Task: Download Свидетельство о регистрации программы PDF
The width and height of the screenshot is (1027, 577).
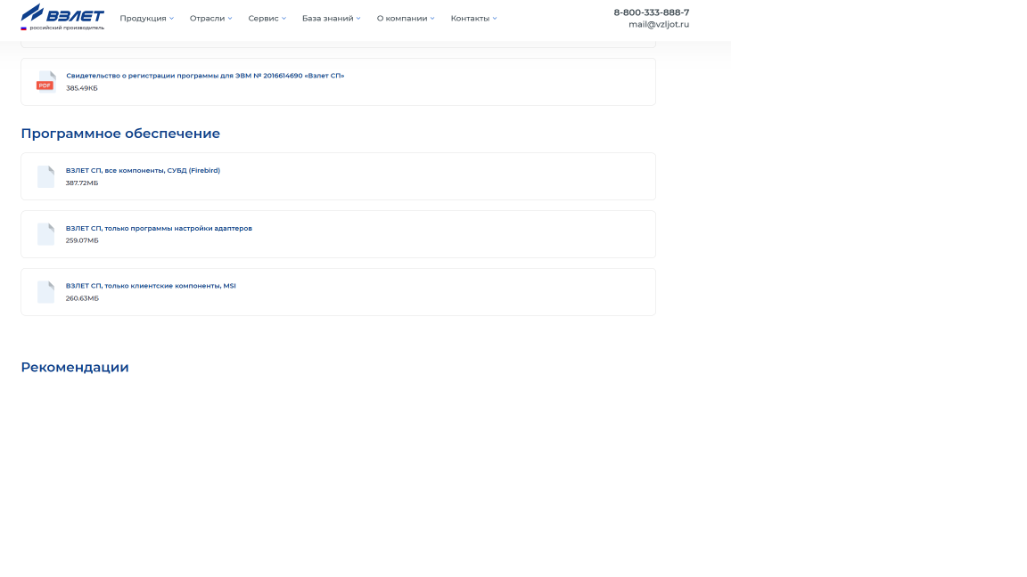Action: tap(205, 76)
